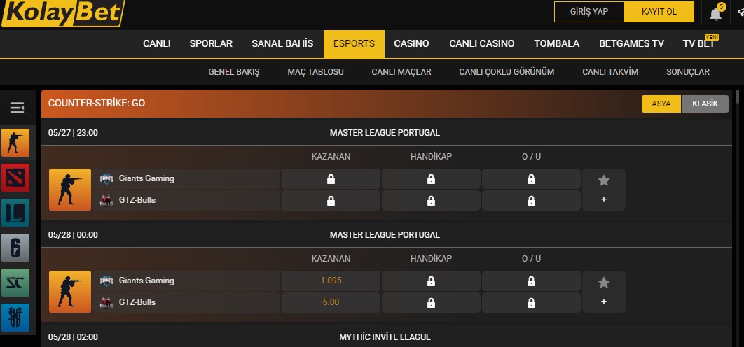Click Giants Gaming team in 05/28 match

pos(186,281)
